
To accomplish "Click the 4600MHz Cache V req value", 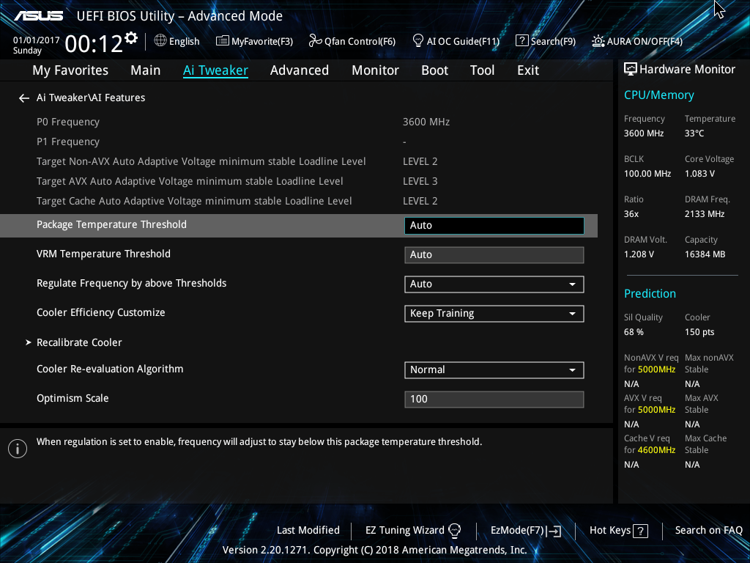I will [656, 450].
